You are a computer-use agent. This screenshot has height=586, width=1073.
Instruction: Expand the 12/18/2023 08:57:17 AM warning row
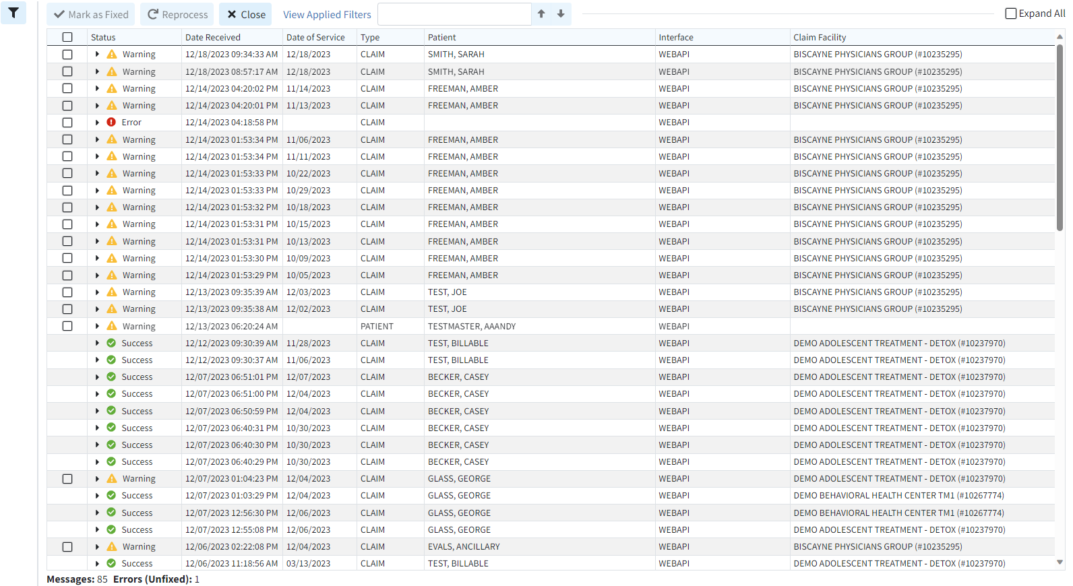point(97,71)
